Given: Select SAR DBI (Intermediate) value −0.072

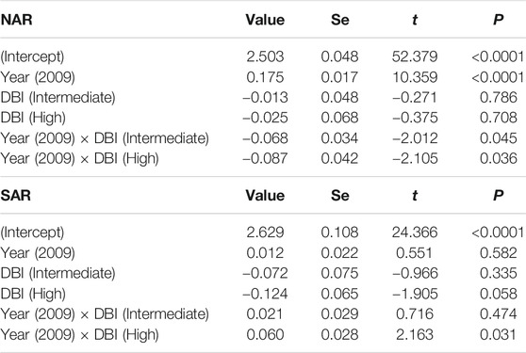Looking at the screenshot, I should 265,273.
